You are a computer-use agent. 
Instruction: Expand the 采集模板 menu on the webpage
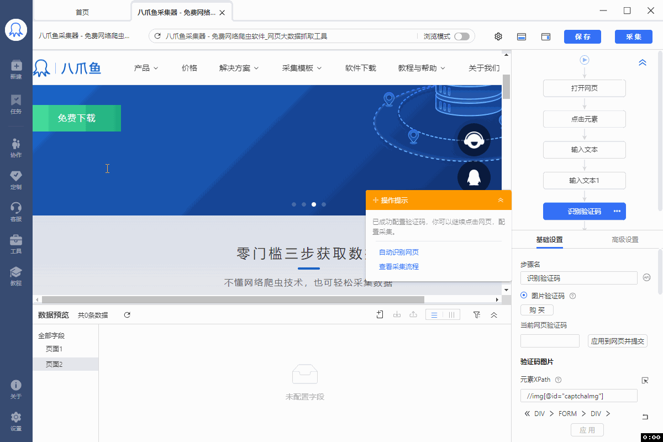click(x=302, y=68)
